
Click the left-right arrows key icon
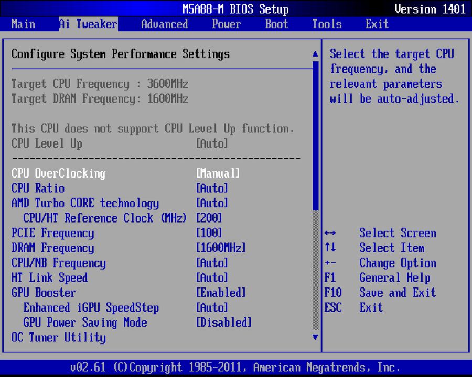coord(330,234)
